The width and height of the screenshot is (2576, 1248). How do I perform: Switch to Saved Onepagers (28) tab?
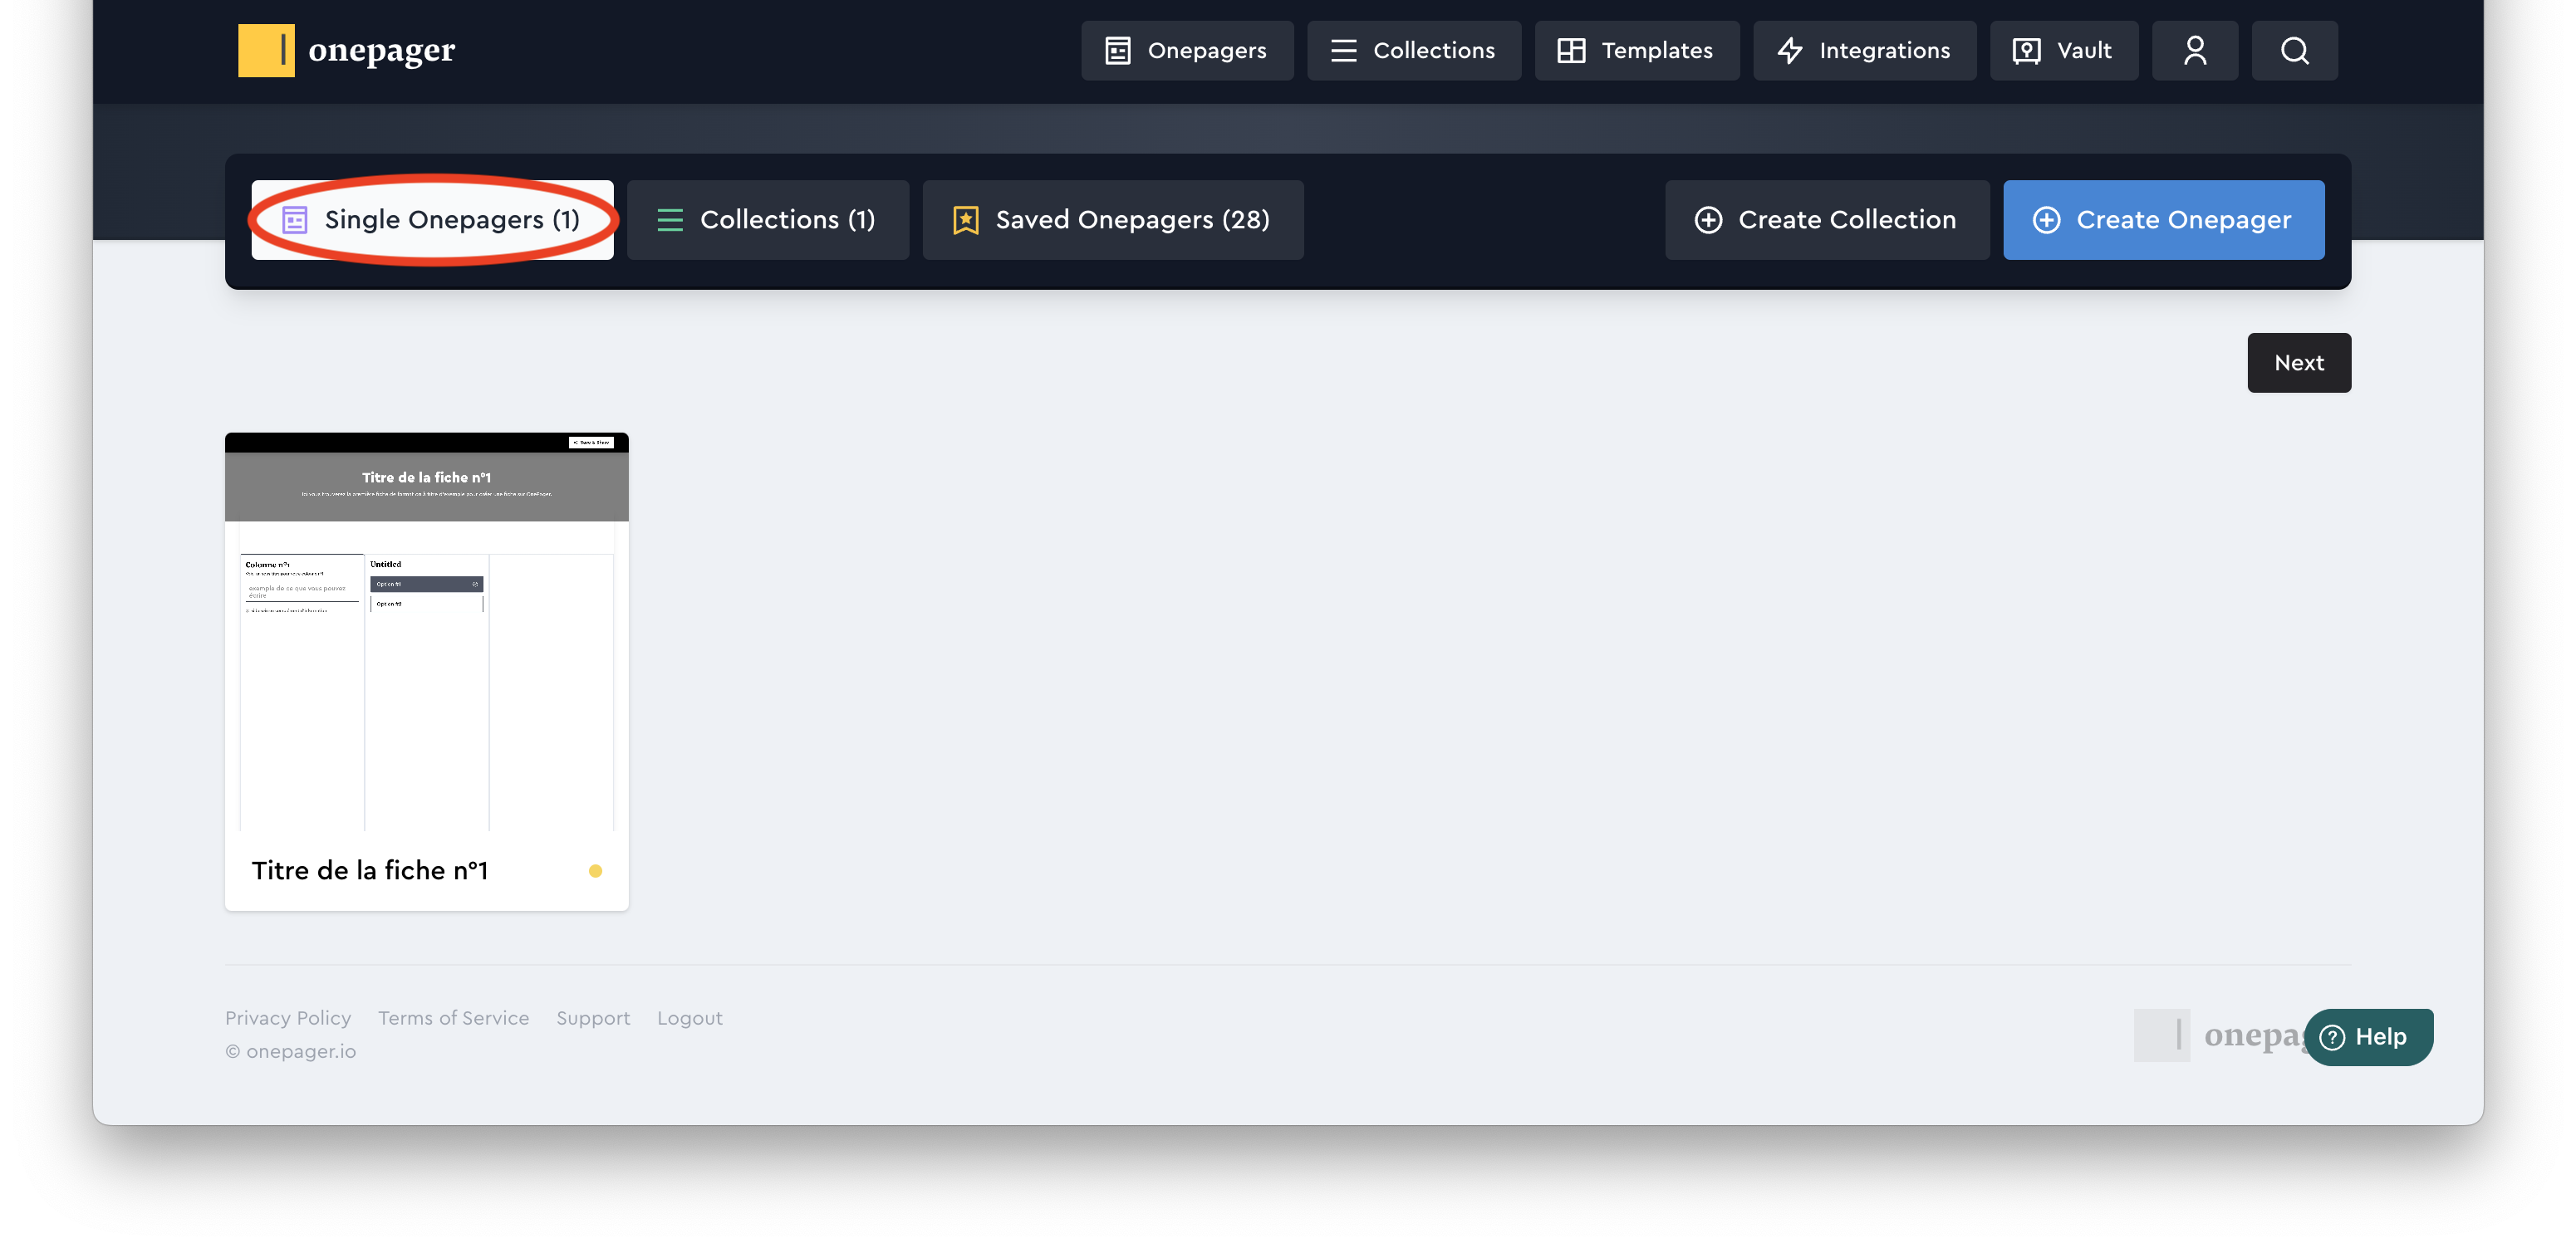tap(1112, 220)
